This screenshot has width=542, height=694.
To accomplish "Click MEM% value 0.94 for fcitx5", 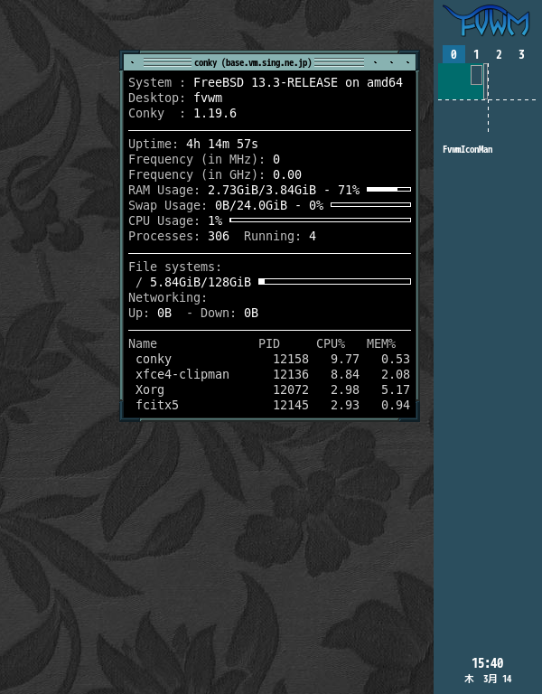I will (396, 406).
